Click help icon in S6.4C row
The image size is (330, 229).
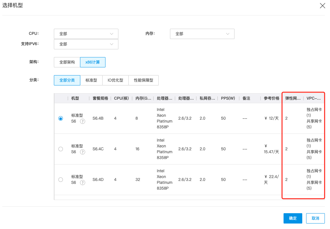click(83, 152)
